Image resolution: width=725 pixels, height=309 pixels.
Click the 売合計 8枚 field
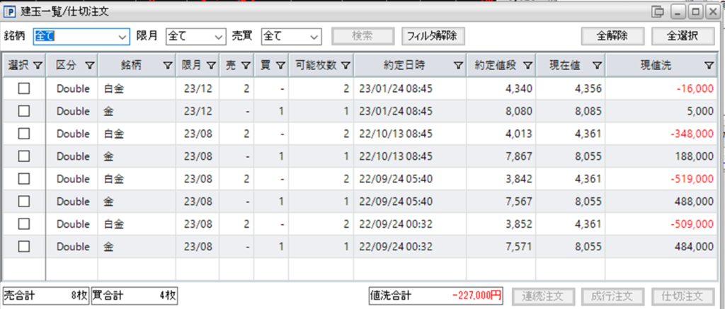click(x=47, y=296)
